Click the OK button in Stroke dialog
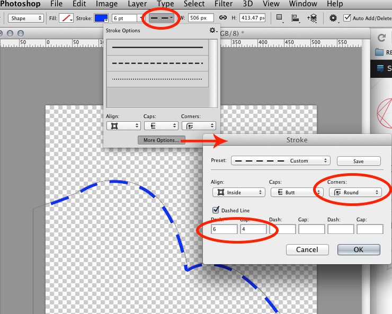 pos(359,249)
